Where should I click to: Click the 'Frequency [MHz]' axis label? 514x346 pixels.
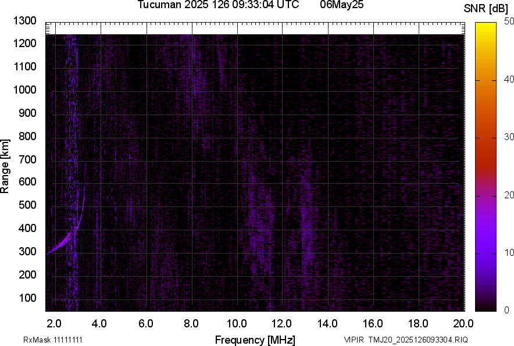pos(255,340)
